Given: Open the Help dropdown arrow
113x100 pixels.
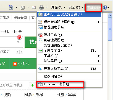Looking at the screenshot, I should point(109,7).
